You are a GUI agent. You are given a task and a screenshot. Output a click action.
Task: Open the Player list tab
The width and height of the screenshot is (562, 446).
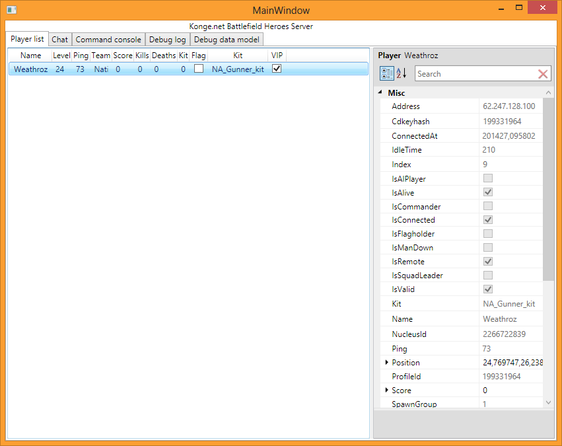(27, 39)
